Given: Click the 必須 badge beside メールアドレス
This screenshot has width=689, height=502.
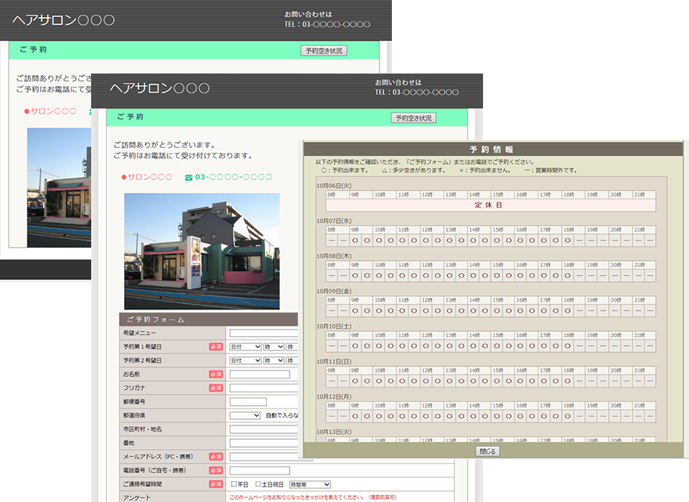Looking at the screenshot, I should 216,457.
